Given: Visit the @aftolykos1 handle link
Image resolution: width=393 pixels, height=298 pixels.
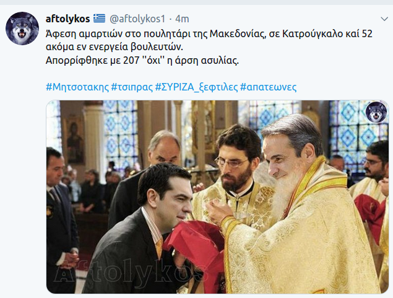Looking at the screenshot, I should [137, 19].
